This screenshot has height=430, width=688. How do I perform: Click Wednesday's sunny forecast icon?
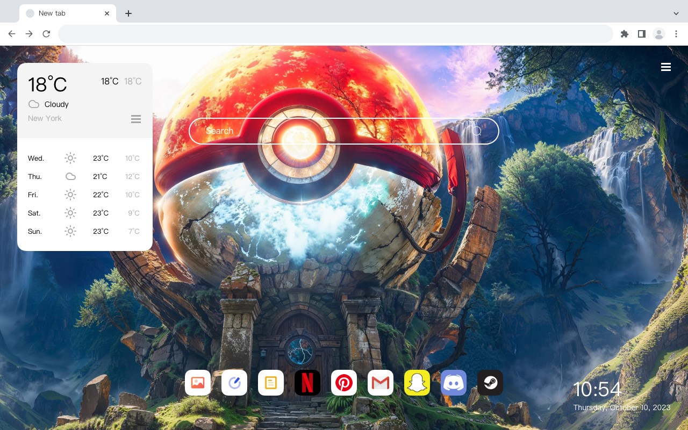pos(70,158)
